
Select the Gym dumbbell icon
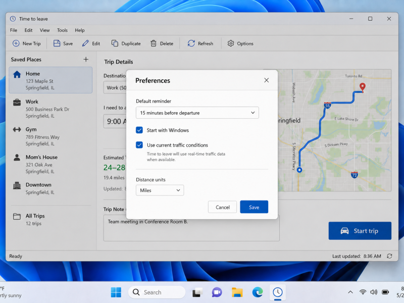17,129
